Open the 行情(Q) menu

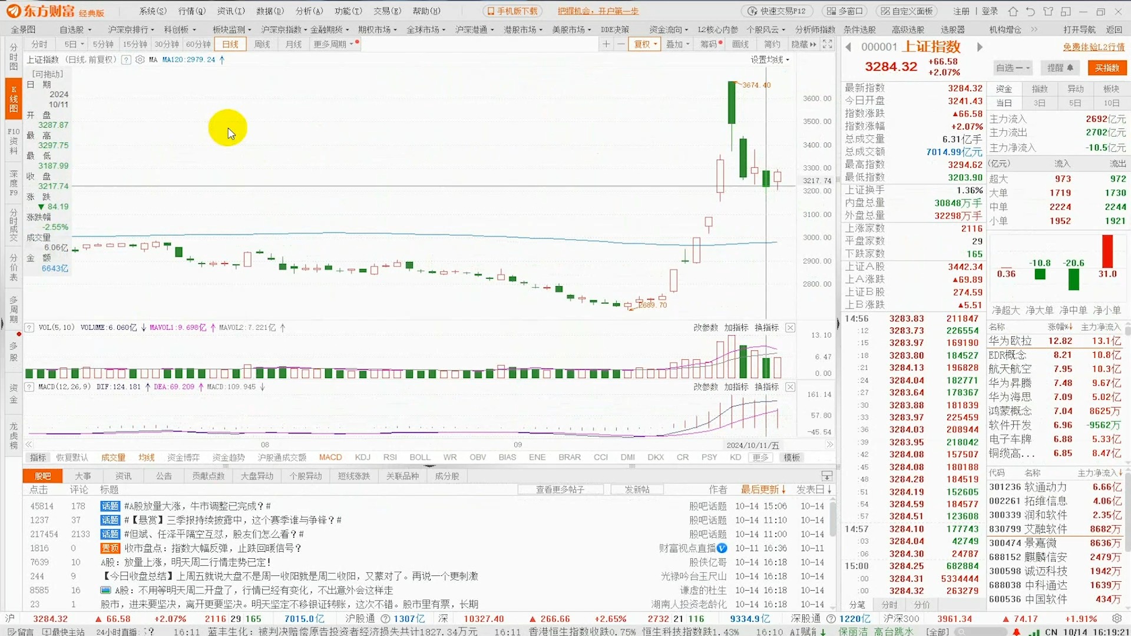(191, 11)
